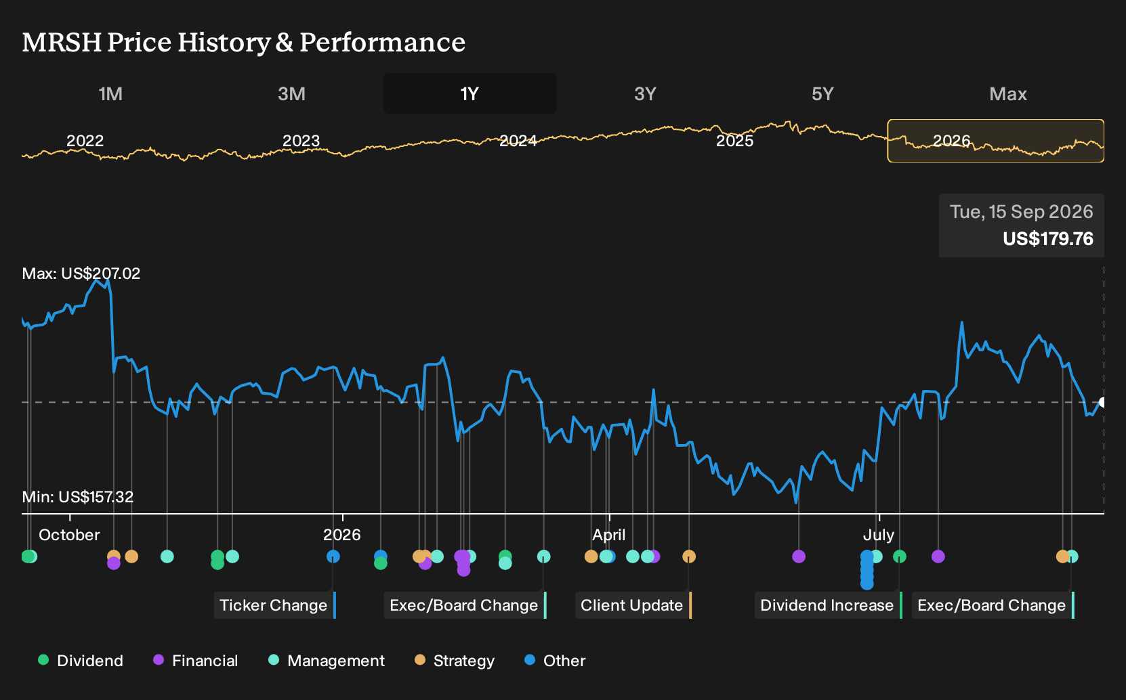Click the orange Strategy dot just left of April

591,556
